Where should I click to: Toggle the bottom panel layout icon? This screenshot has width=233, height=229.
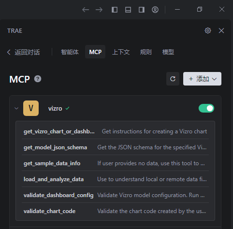[128, 10]
